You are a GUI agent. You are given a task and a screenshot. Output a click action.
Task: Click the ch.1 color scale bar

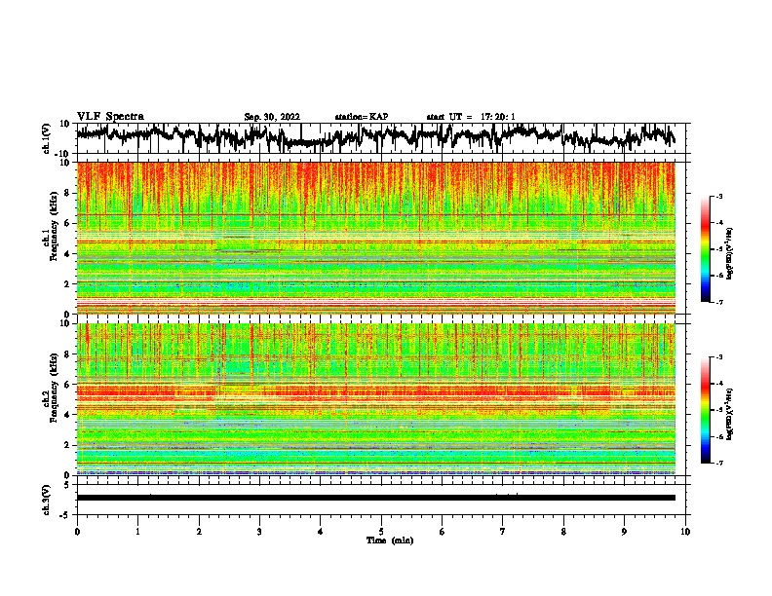pyautogui.click(x=705, y=249)
